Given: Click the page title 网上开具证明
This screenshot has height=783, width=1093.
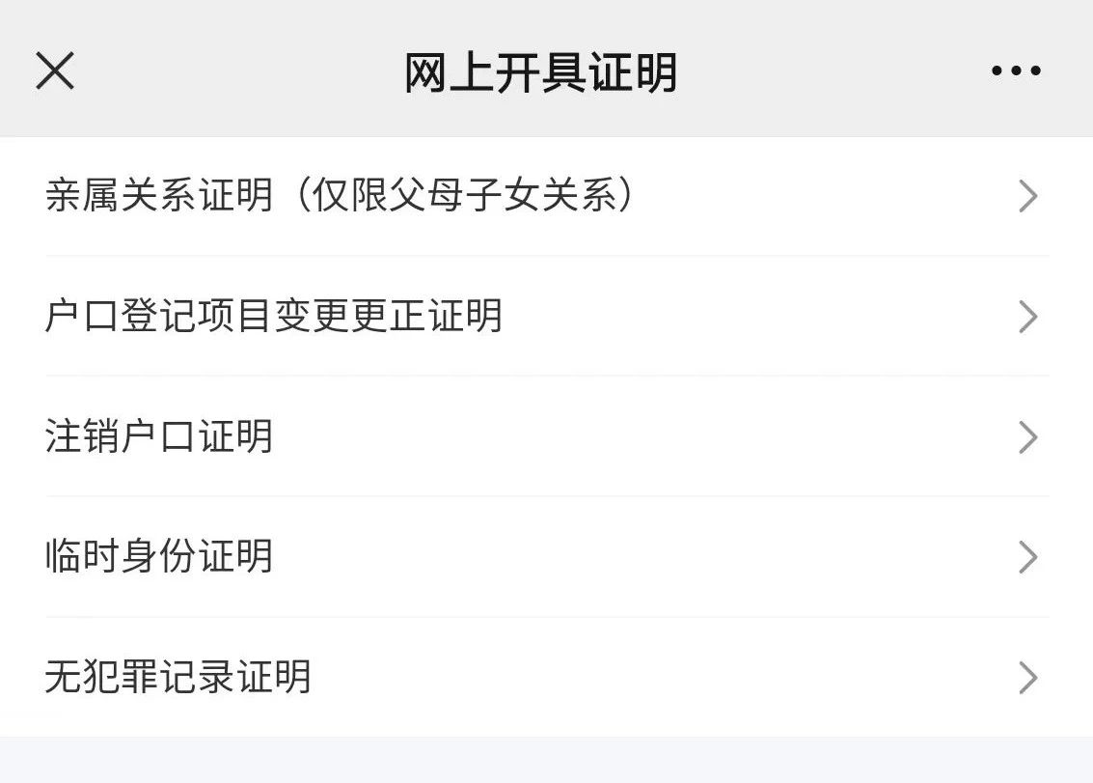Looking at the screenshot, I should tap(540, 72).
